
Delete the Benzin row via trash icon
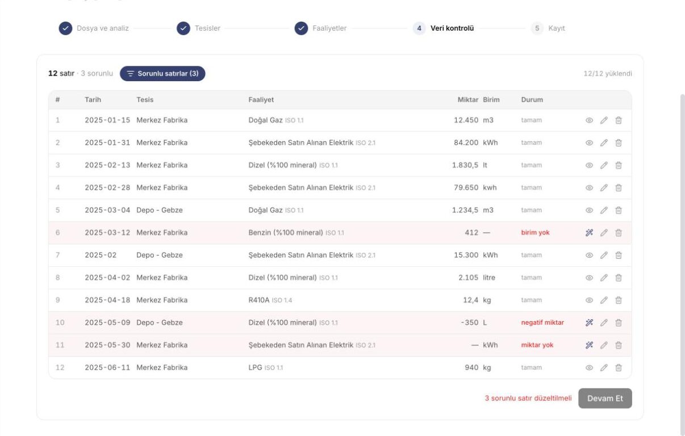[x=619, y=233]
